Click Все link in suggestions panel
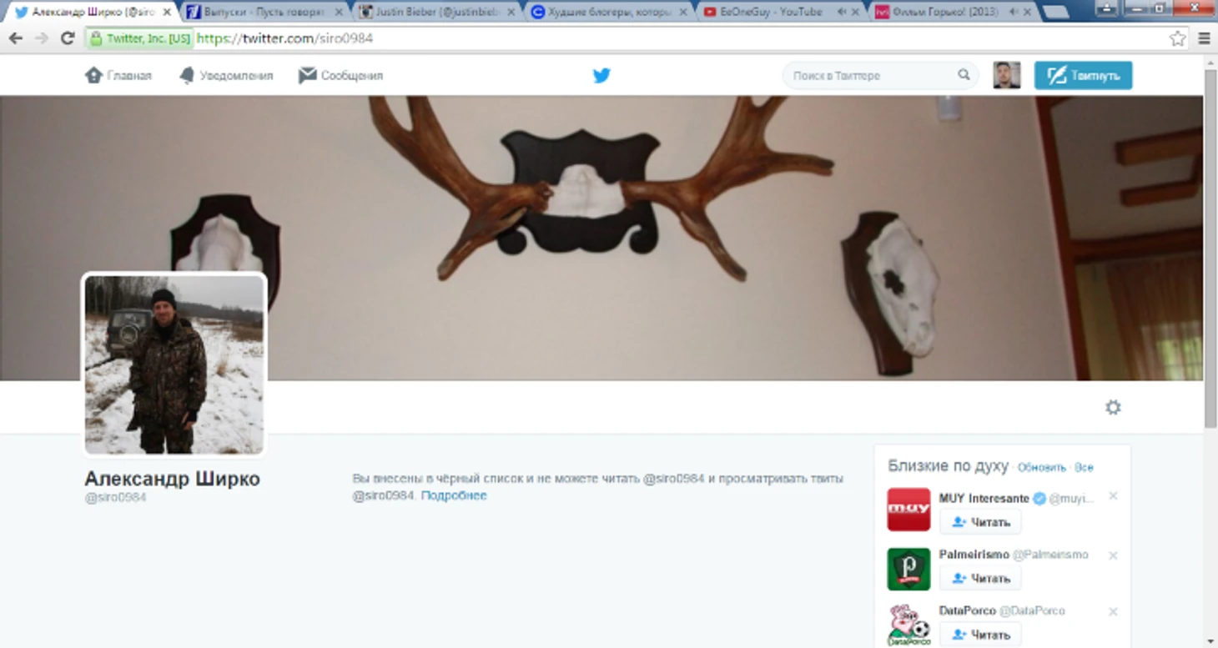 coord(1084,468)
